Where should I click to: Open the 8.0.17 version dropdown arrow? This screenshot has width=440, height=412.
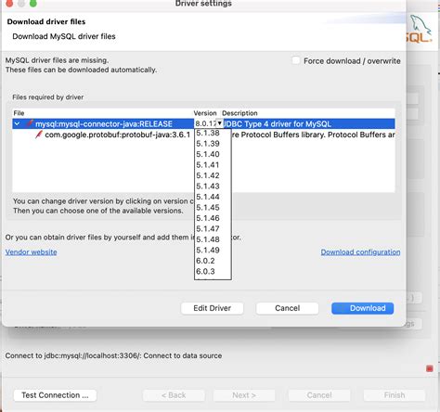[x=219, y=123]
